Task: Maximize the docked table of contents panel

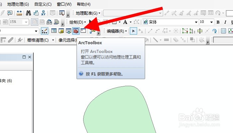Action: [24, 57]
